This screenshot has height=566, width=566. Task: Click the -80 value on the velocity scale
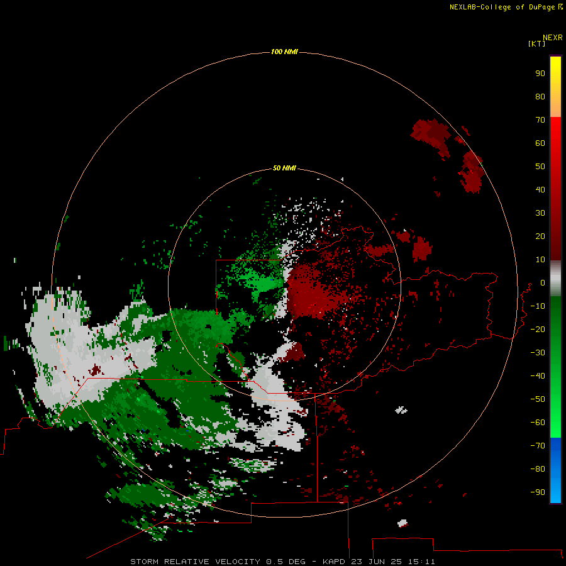538,469
